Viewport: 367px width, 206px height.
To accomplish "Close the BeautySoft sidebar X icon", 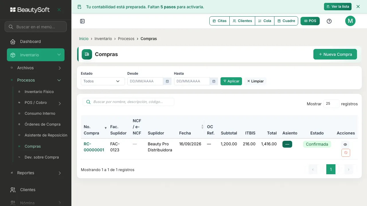I will pos(59,10).
